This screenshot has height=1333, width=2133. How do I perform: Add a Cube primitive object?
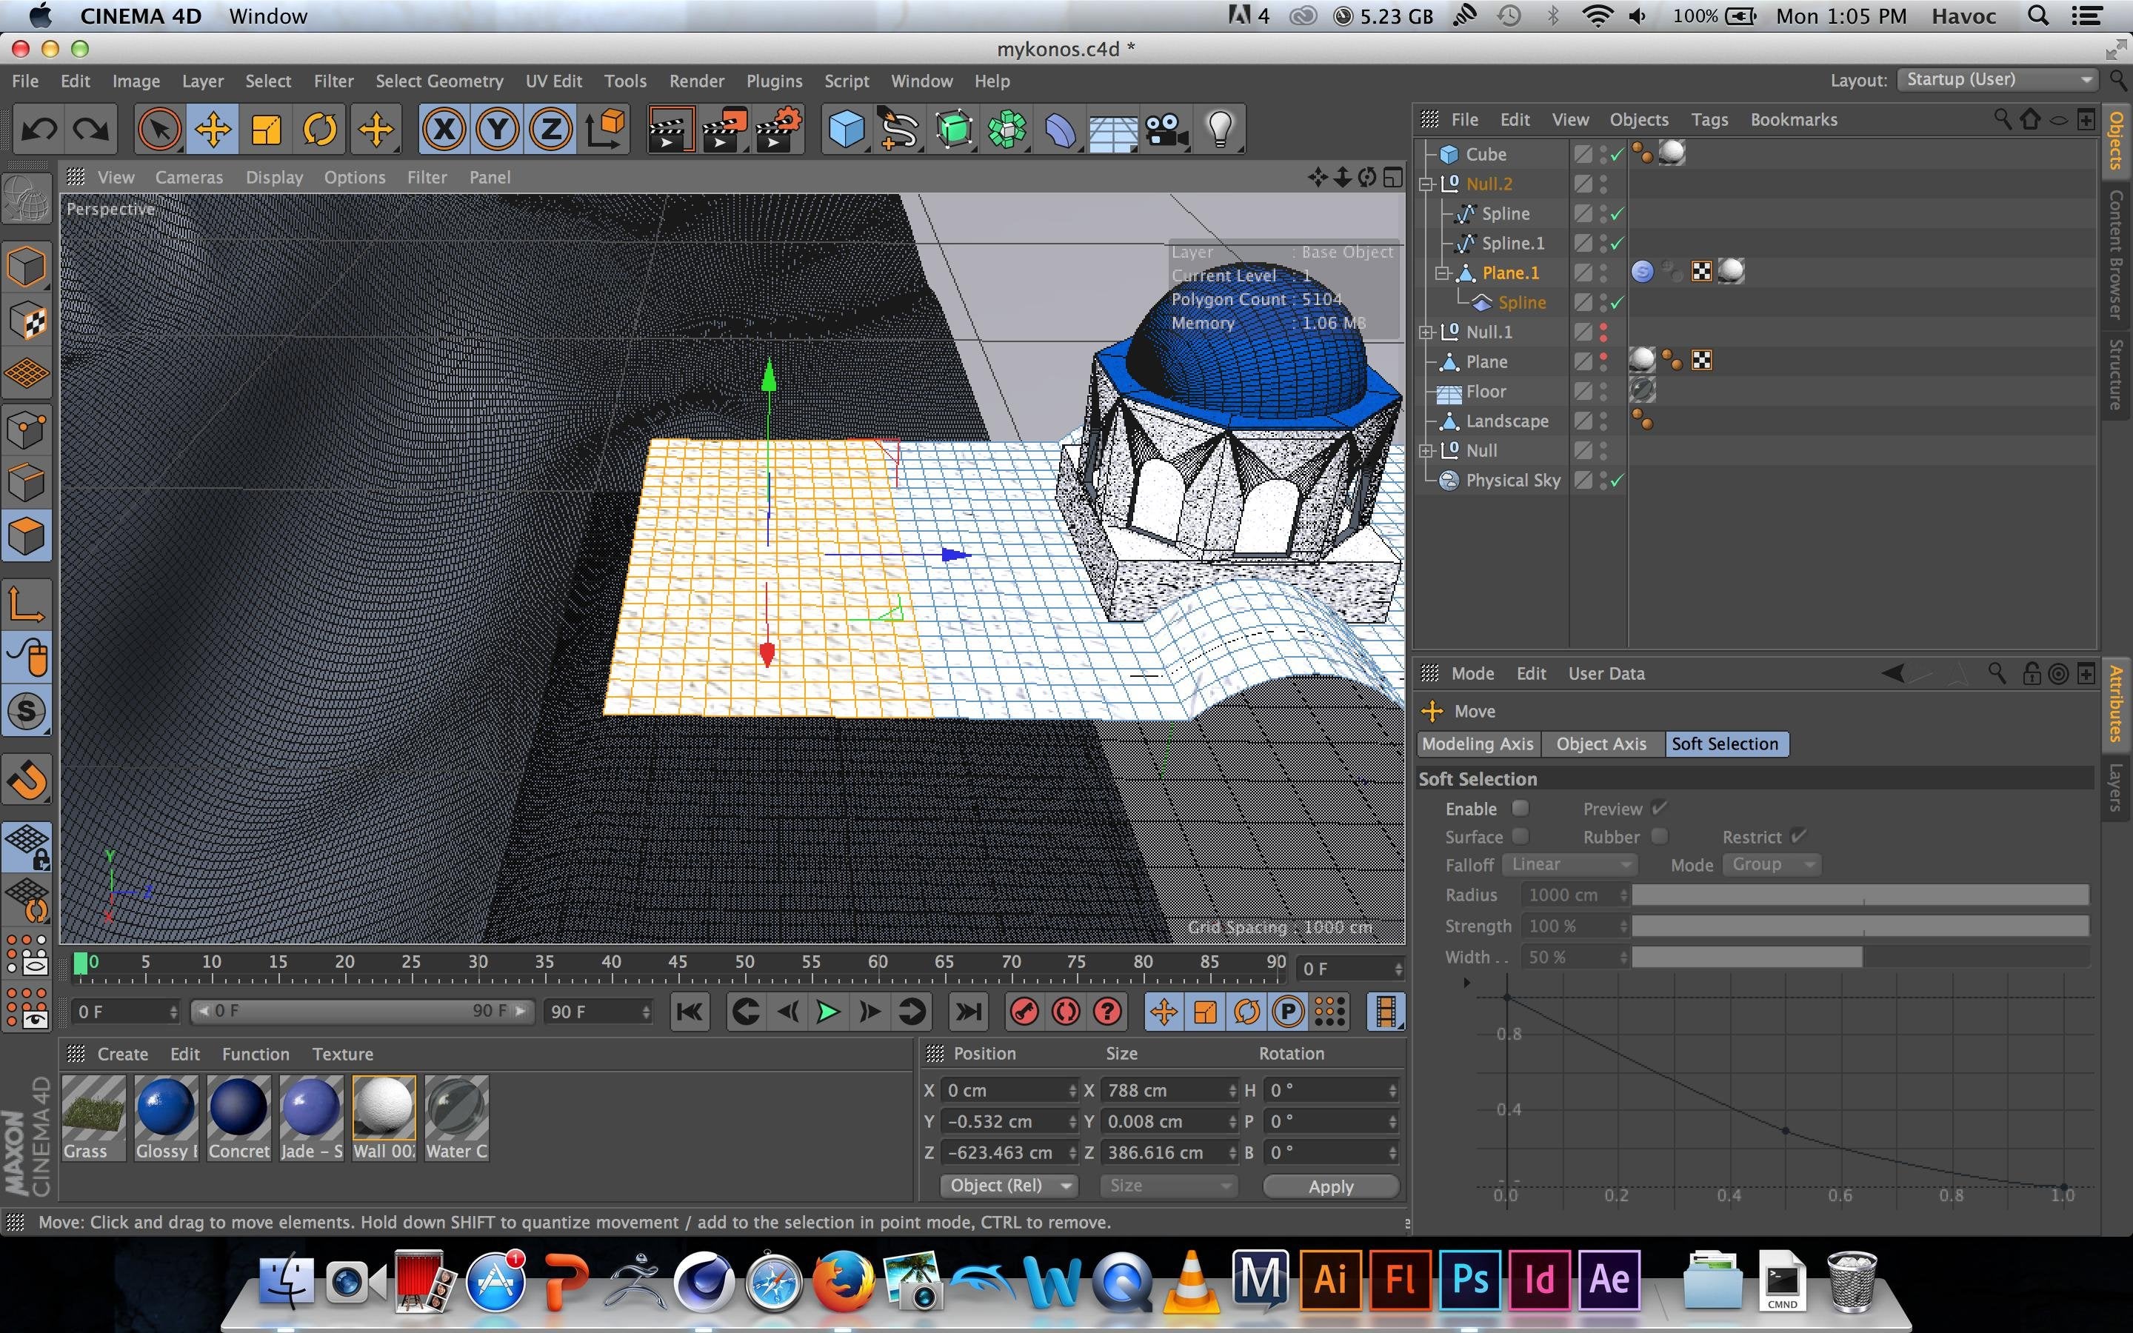(846, 130)
